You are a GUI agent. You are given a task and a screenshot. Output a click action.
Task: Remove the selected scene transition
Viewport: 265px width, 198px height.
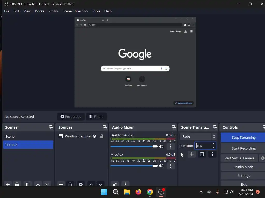(202, 154)
